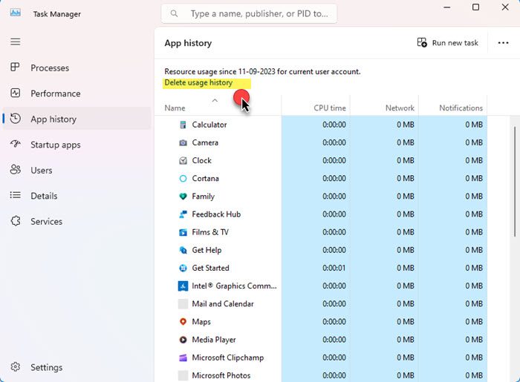The width and height of the screenshot is (520, 382).
Task: Click the Cortana circle icon
Action: 183,179
